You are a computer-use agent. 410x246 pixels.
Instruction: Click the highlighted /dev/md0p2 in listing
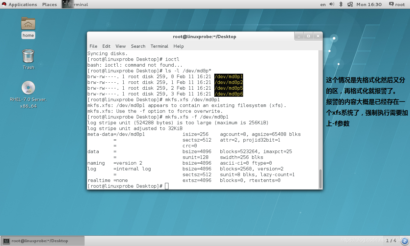[x=229, y=82]
